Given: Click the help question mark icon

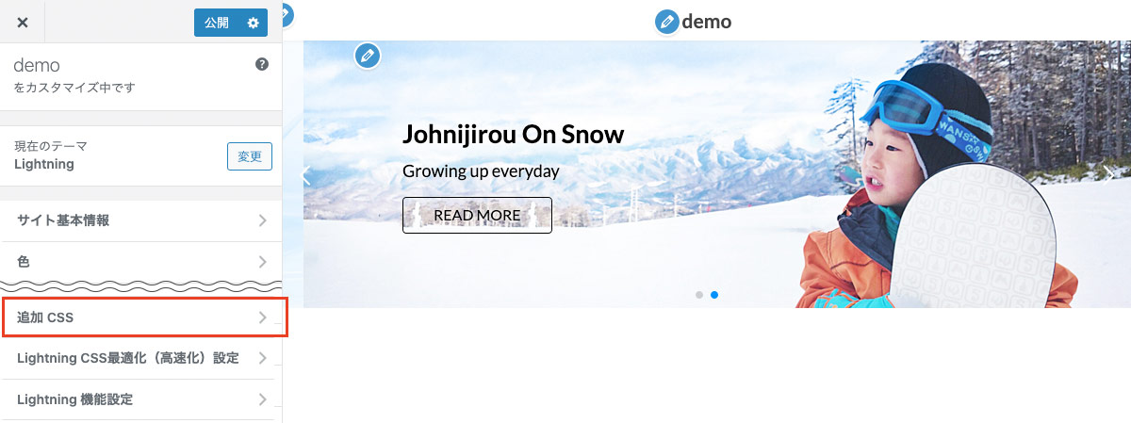Looking at the screenshot, I should coord(262,64).
